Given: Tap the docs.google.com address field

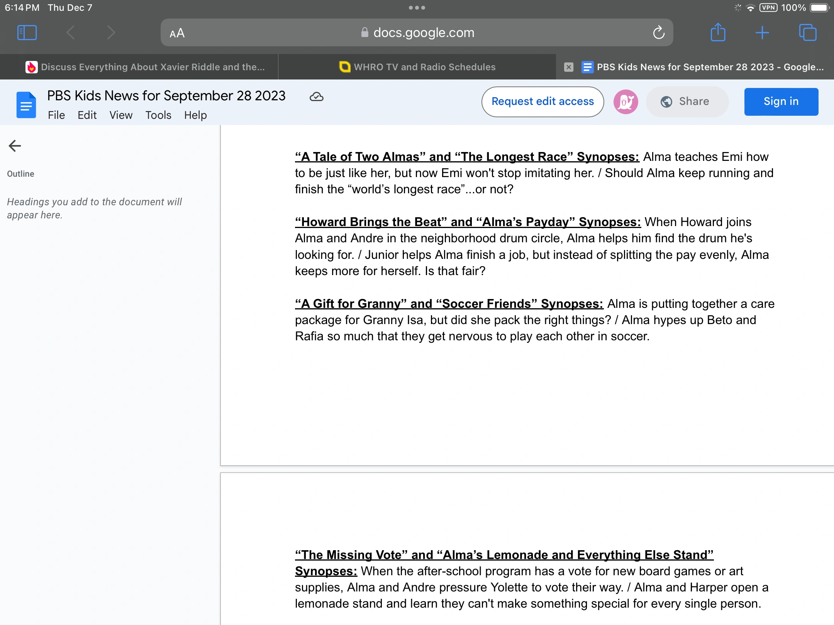Looking at the screenshot, I should point(417,33).
